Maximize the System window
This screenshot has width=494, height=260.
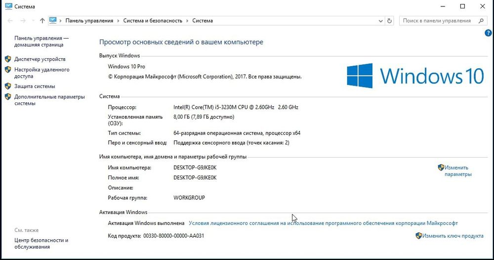[x=462, y=6]
